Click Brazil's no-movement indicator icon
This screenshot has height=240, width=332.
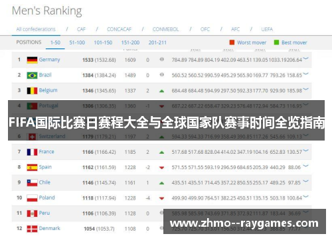[x=162, y=75]
